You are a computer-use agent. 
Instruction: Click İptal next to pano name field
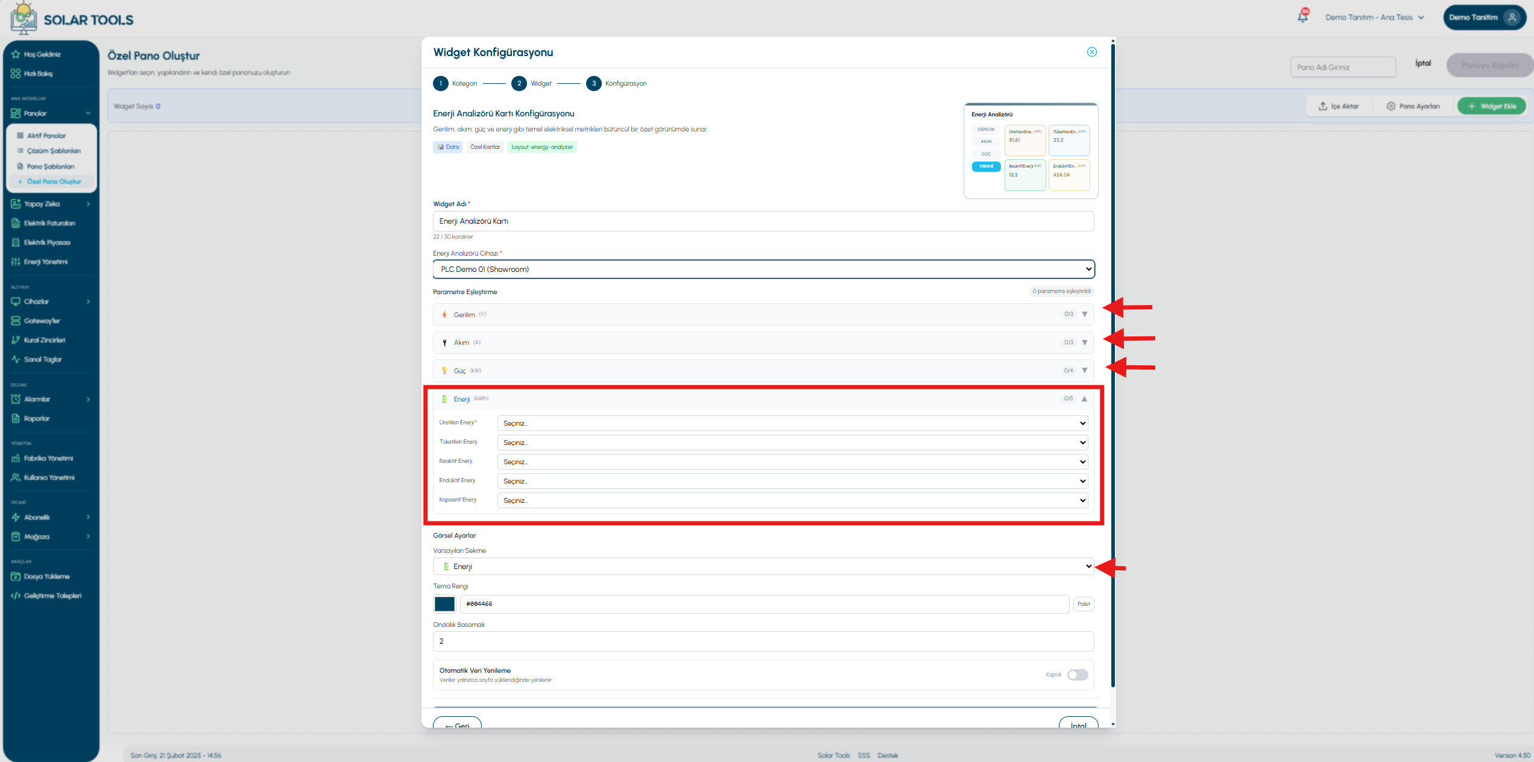1423,63
